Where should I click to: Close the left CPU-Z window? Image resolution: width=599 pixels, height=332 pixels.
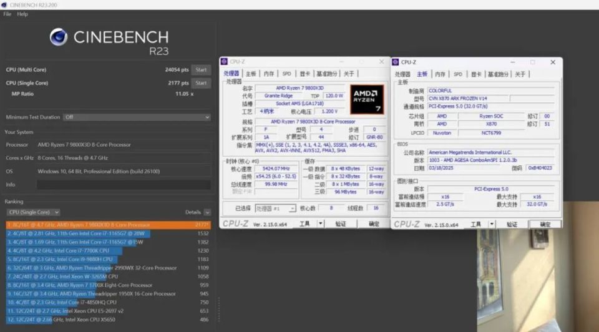[381, 62]
